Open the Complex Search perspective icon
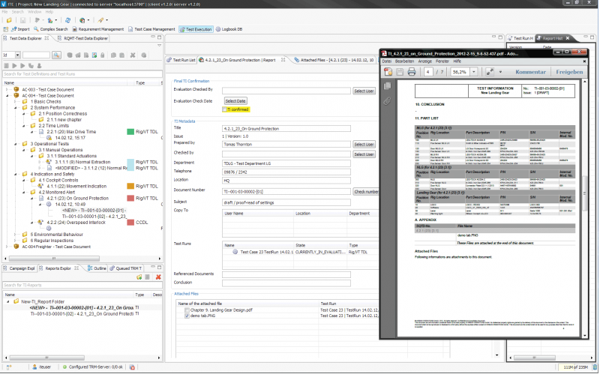Image resolution: width=600 pixels, height=374 pixels. (36, 29)
